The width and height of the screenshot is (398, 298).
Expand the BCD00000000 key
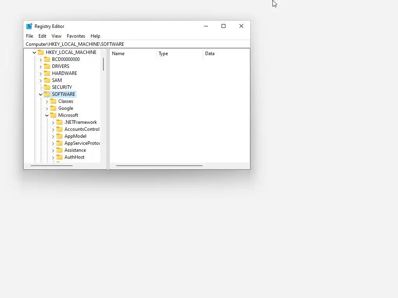coord(40,60)
